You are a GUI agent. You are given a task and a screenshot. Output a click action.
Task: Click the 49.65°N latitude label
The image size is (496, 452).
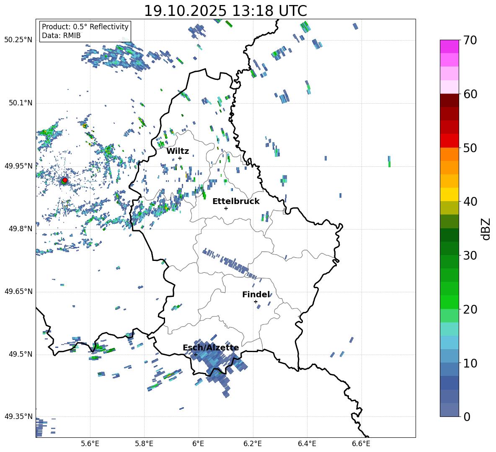tap(18, 291)
